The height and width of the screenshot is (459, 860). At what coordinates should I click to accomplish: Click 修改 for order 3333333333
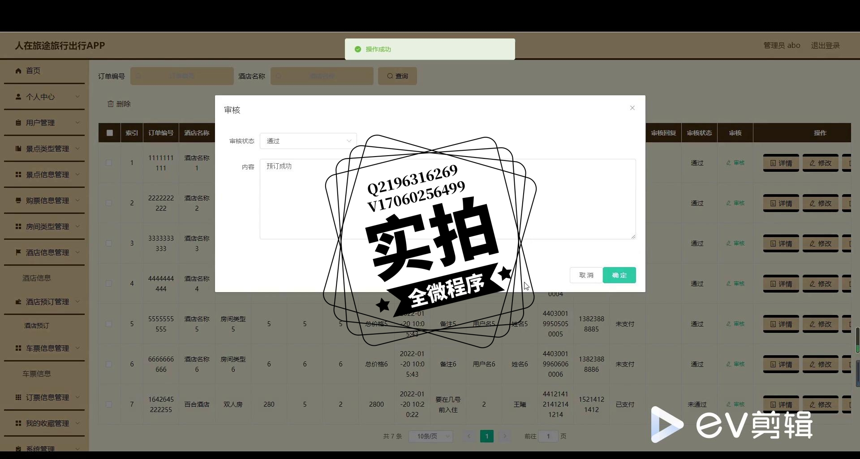pyautogui.click(x=820, y=244)
